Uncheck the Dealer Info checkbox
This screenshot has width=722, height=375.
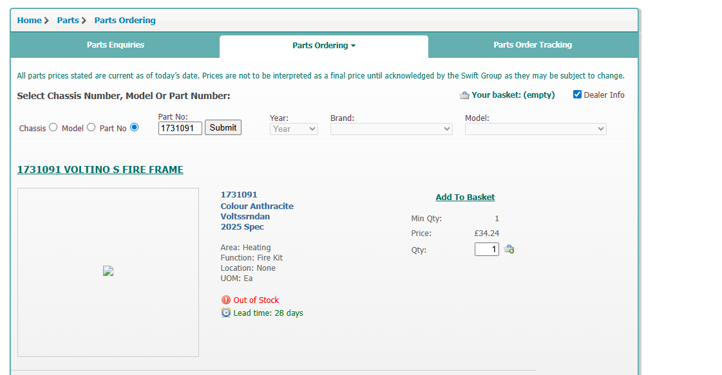click(x=577, y=95)
